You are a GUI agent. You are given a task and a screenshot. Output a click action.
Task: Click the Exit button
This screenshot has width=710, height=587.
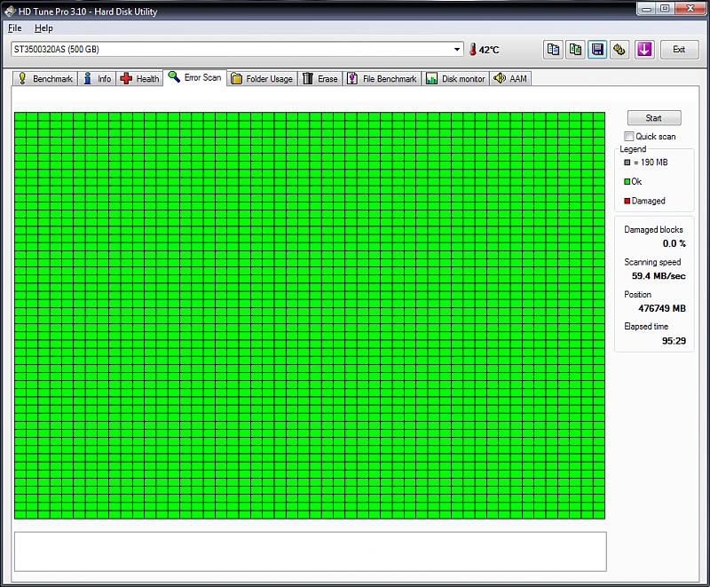pyautogui.click(x=679, y=50)
